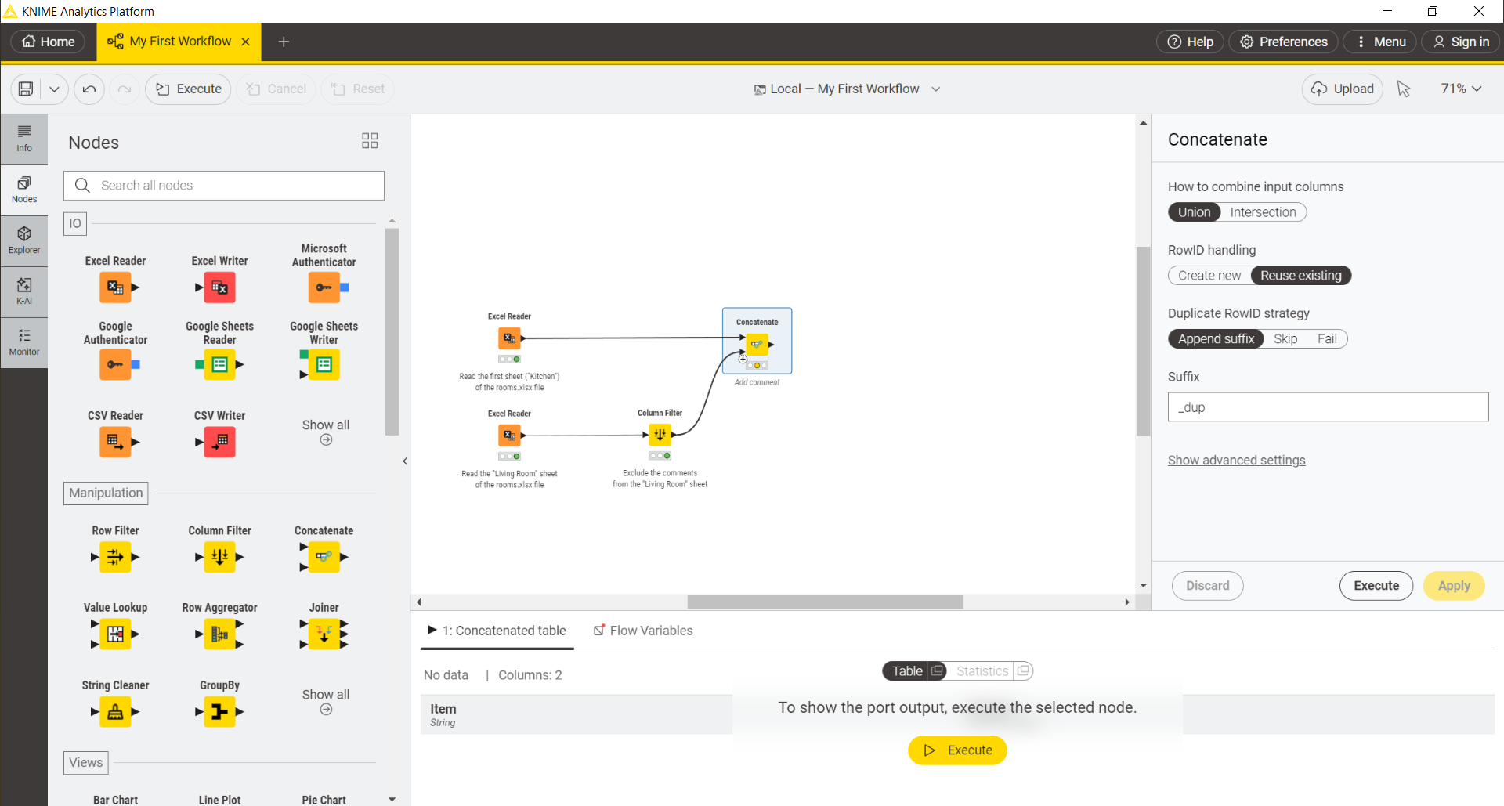Open the Explorer sidebar panel
Screen dimensions: 1504x806
(x=24, y=239)
